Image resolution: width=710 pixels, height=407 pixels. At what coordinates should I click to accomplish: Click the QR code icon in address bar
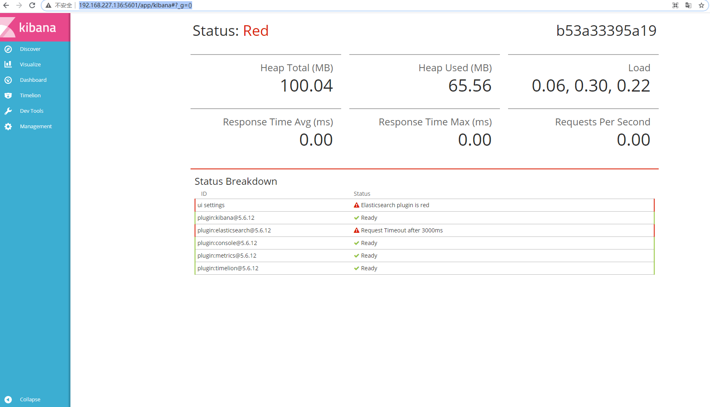coord(675,5)
